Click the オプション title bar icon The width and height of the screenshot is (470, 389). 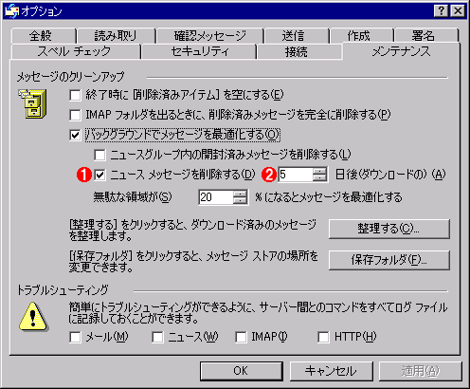(x=12, y=11)
